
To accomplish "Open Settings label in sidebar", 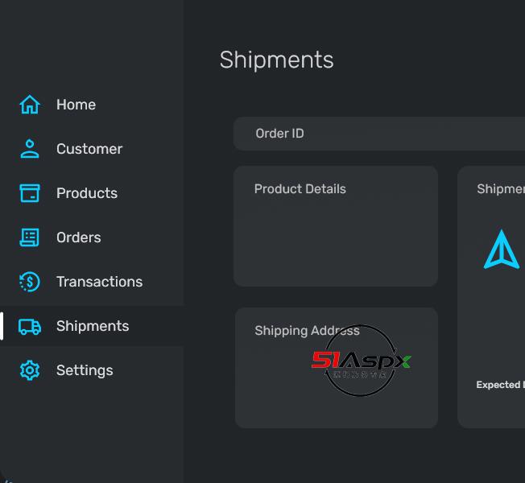I will [85, 370].
